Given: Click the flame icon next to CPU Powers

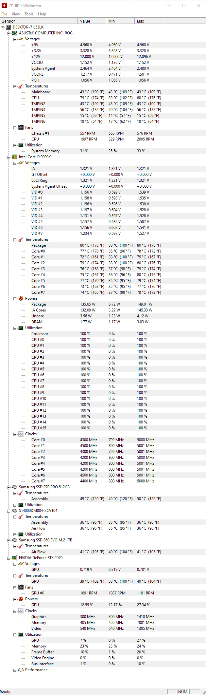Looking at the screenshot, I should click(x=21, y=298).
